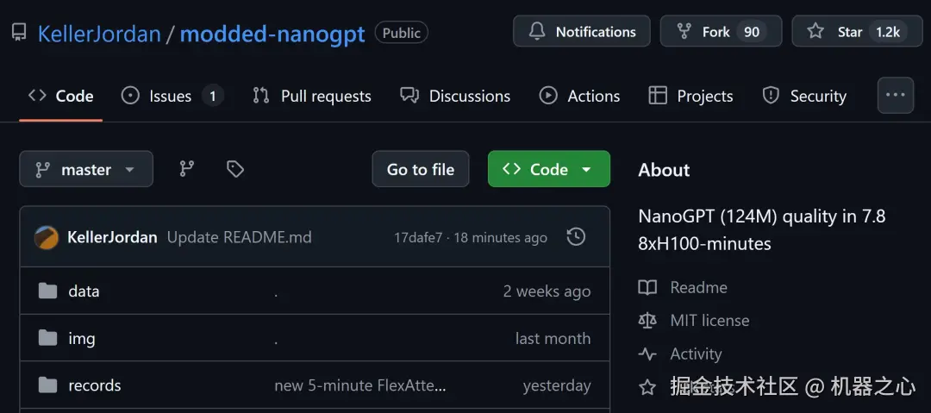Click the repository icon beside KellerJordan

tap(19, 33)
